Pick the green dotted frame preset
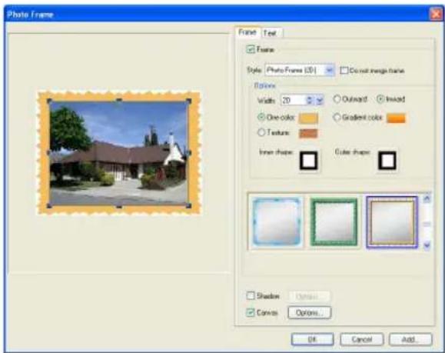445x353 pixels. point(334,221)
